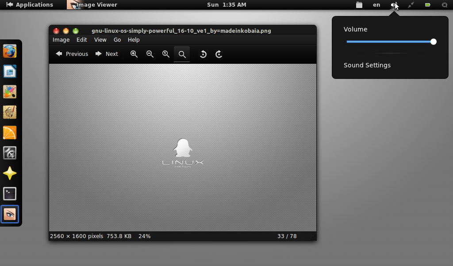Click the session icon at panel's end

pos(445,4)
